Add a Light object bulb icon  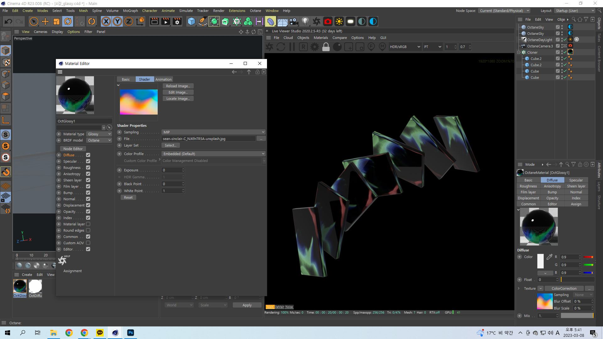click(x=305, y=21)
